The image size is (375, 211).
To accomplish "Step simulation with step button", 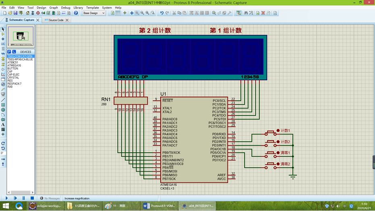I will (x=15, y=198).
